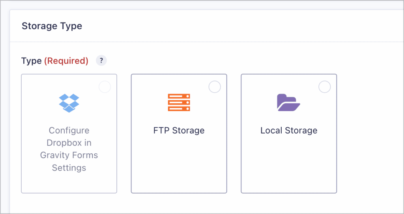Click the Dropbox logo icon
Viewport: 404px width, 214px height.
[69, 103]
